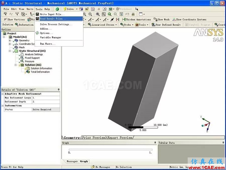Select Fixed Support in the outline

pyautogui.click(x=32, y=58)
